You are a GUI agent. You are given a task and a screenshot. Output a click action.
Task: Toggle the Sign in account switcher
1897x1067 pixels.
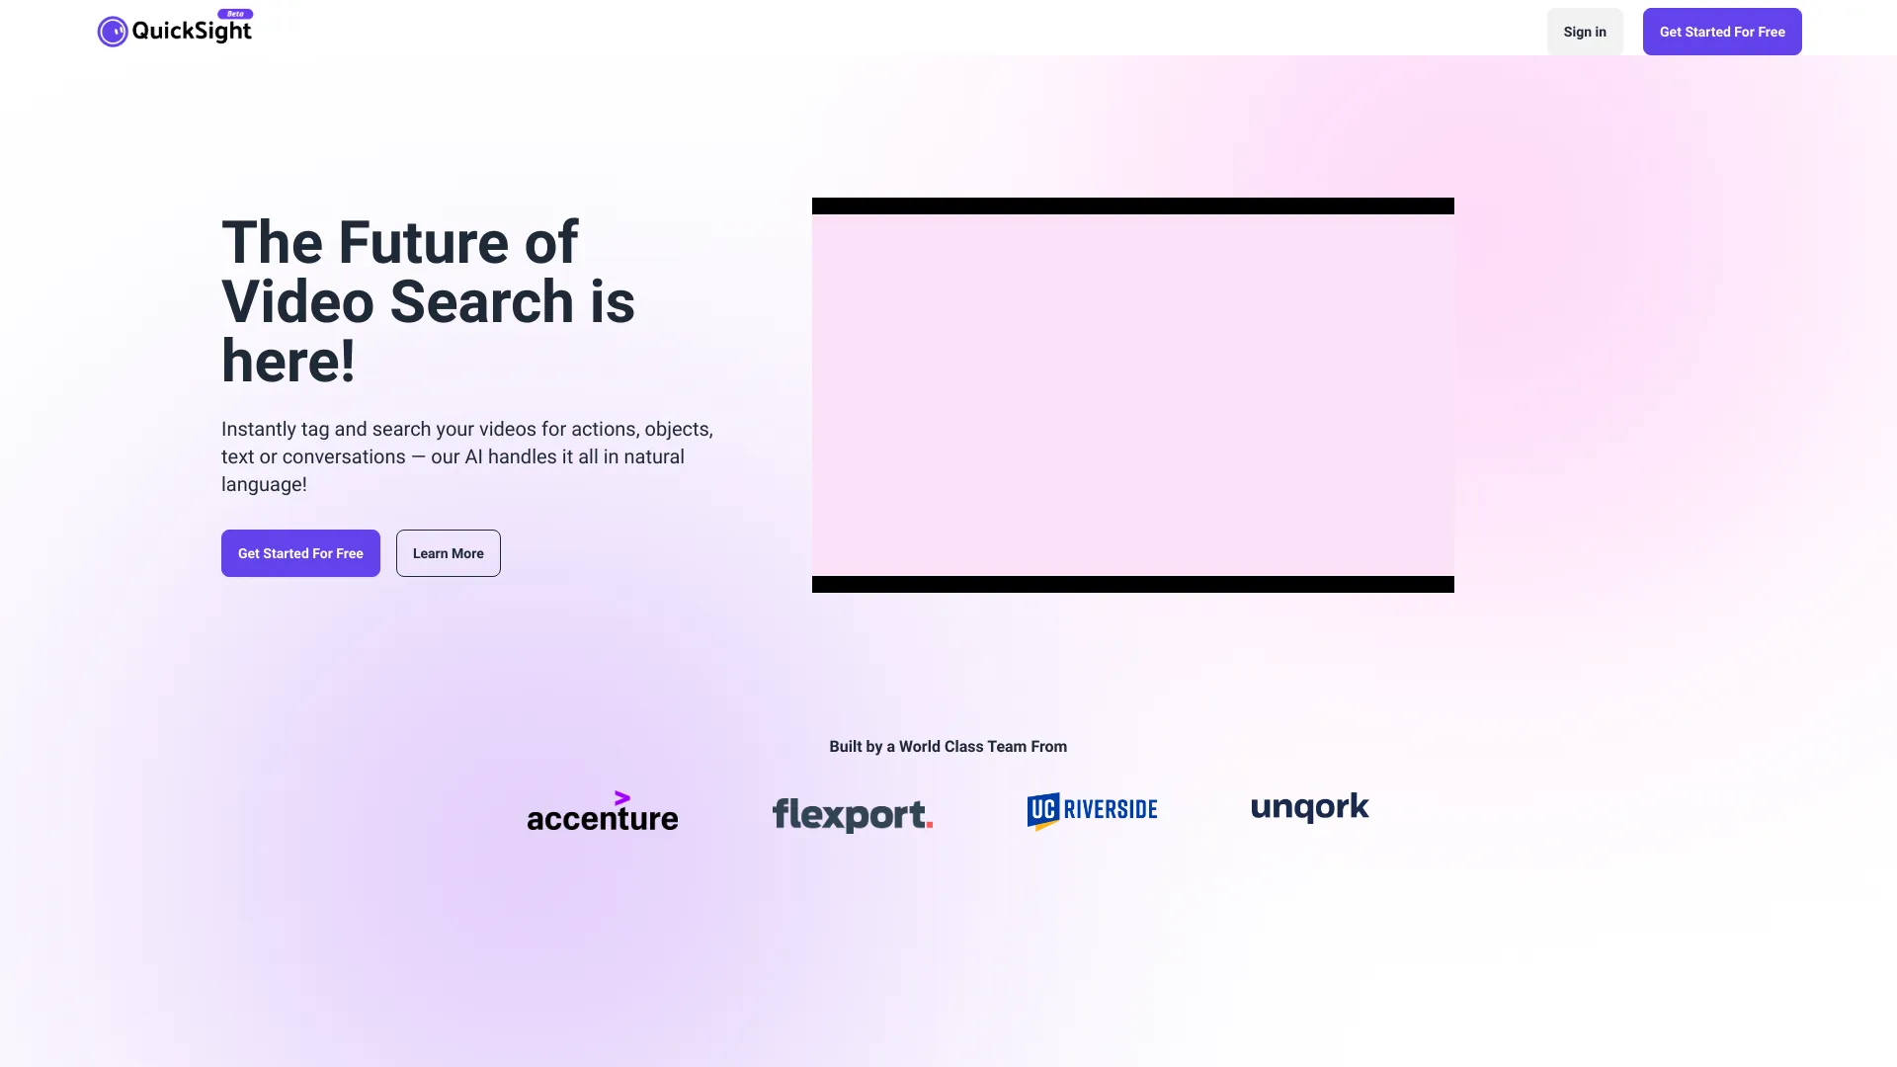pos(1585,32)
